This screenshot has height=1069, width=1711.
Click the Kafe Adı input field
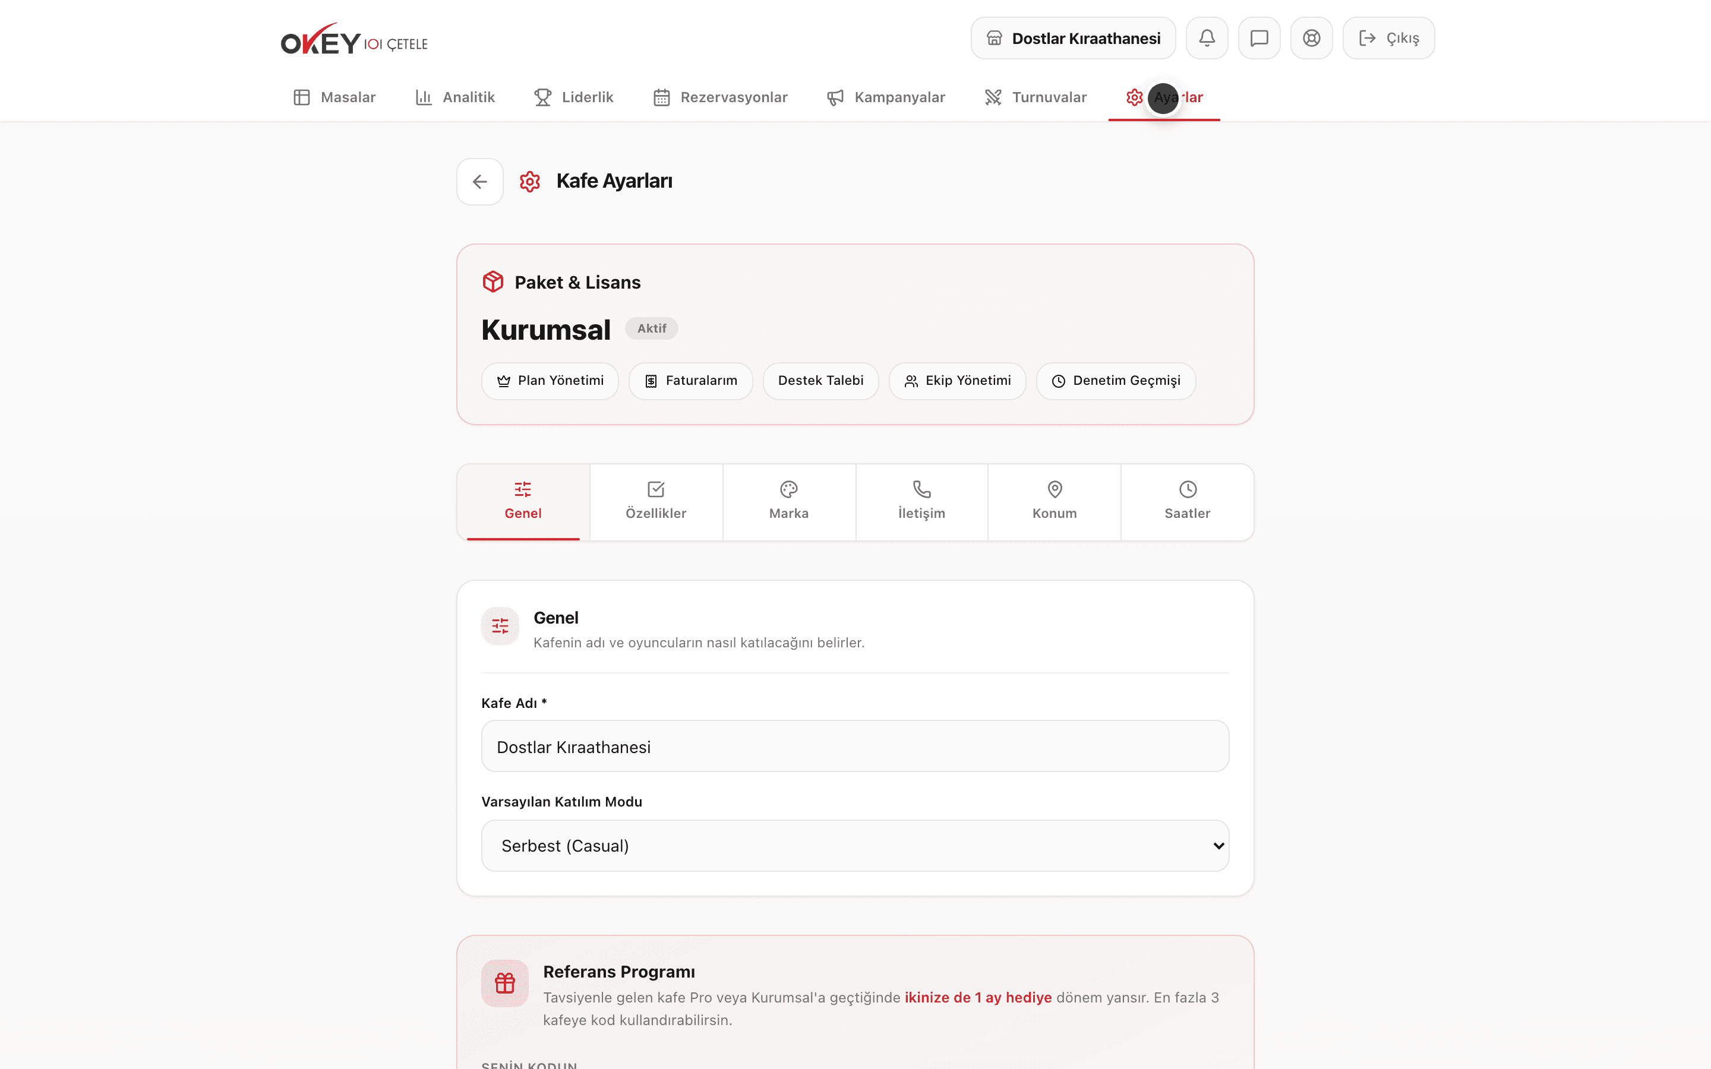[856, 747]
